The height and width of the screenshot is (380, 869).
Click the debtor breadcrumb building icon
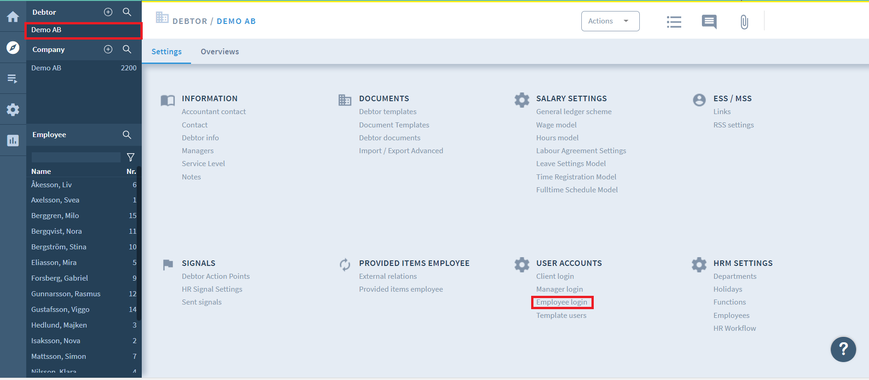coord(162,17)
